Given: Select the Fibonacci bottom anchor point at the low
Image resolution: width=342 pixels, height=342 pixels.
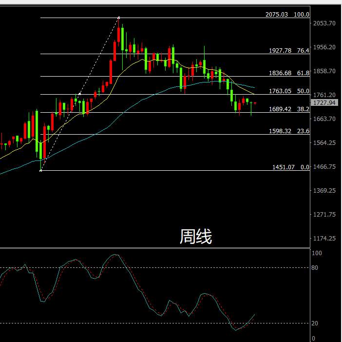Looking at the screenshot, I should (40, 171).
